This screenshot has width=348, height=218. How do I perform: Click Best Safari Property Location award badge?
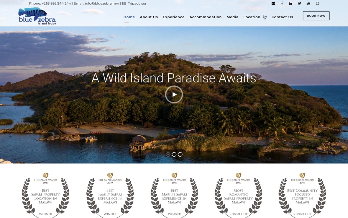(45, 195)
